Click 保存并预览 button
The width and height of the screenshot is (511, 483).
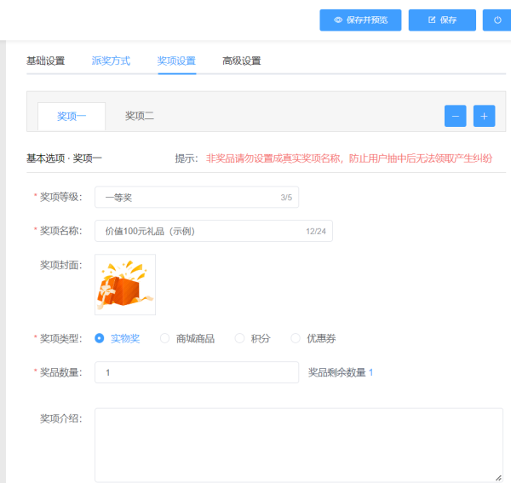coord(360,20)
